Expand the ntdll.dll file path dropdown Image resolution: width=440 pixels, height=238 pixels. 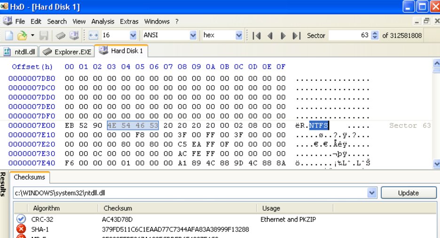point(372,193)
